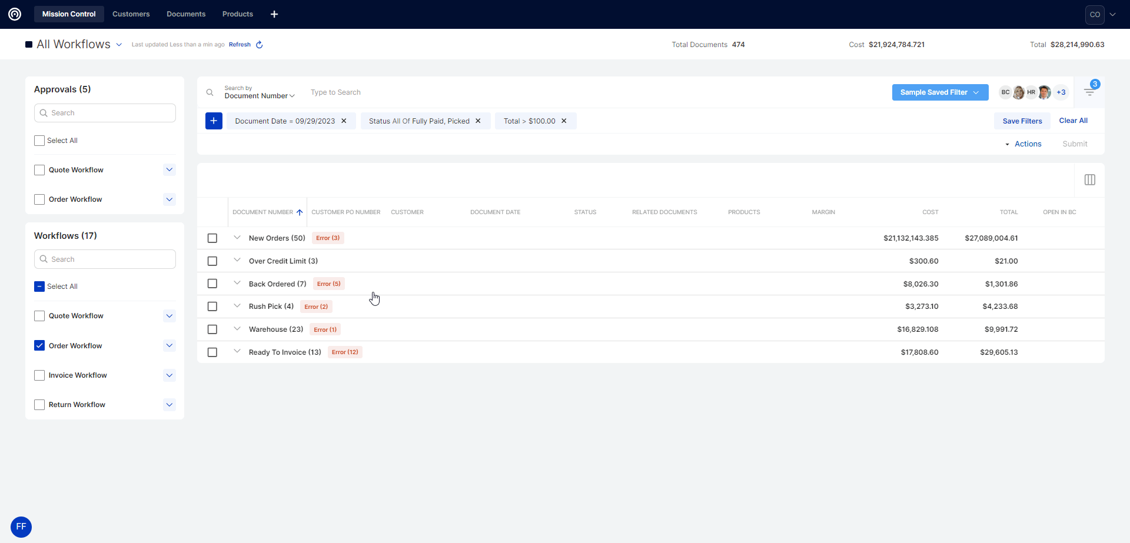
Task: Click the Clear All link
Action: coord(1073,121)
